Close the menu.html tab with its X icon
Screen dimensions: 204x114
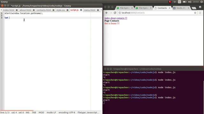(x=98, y=10)
